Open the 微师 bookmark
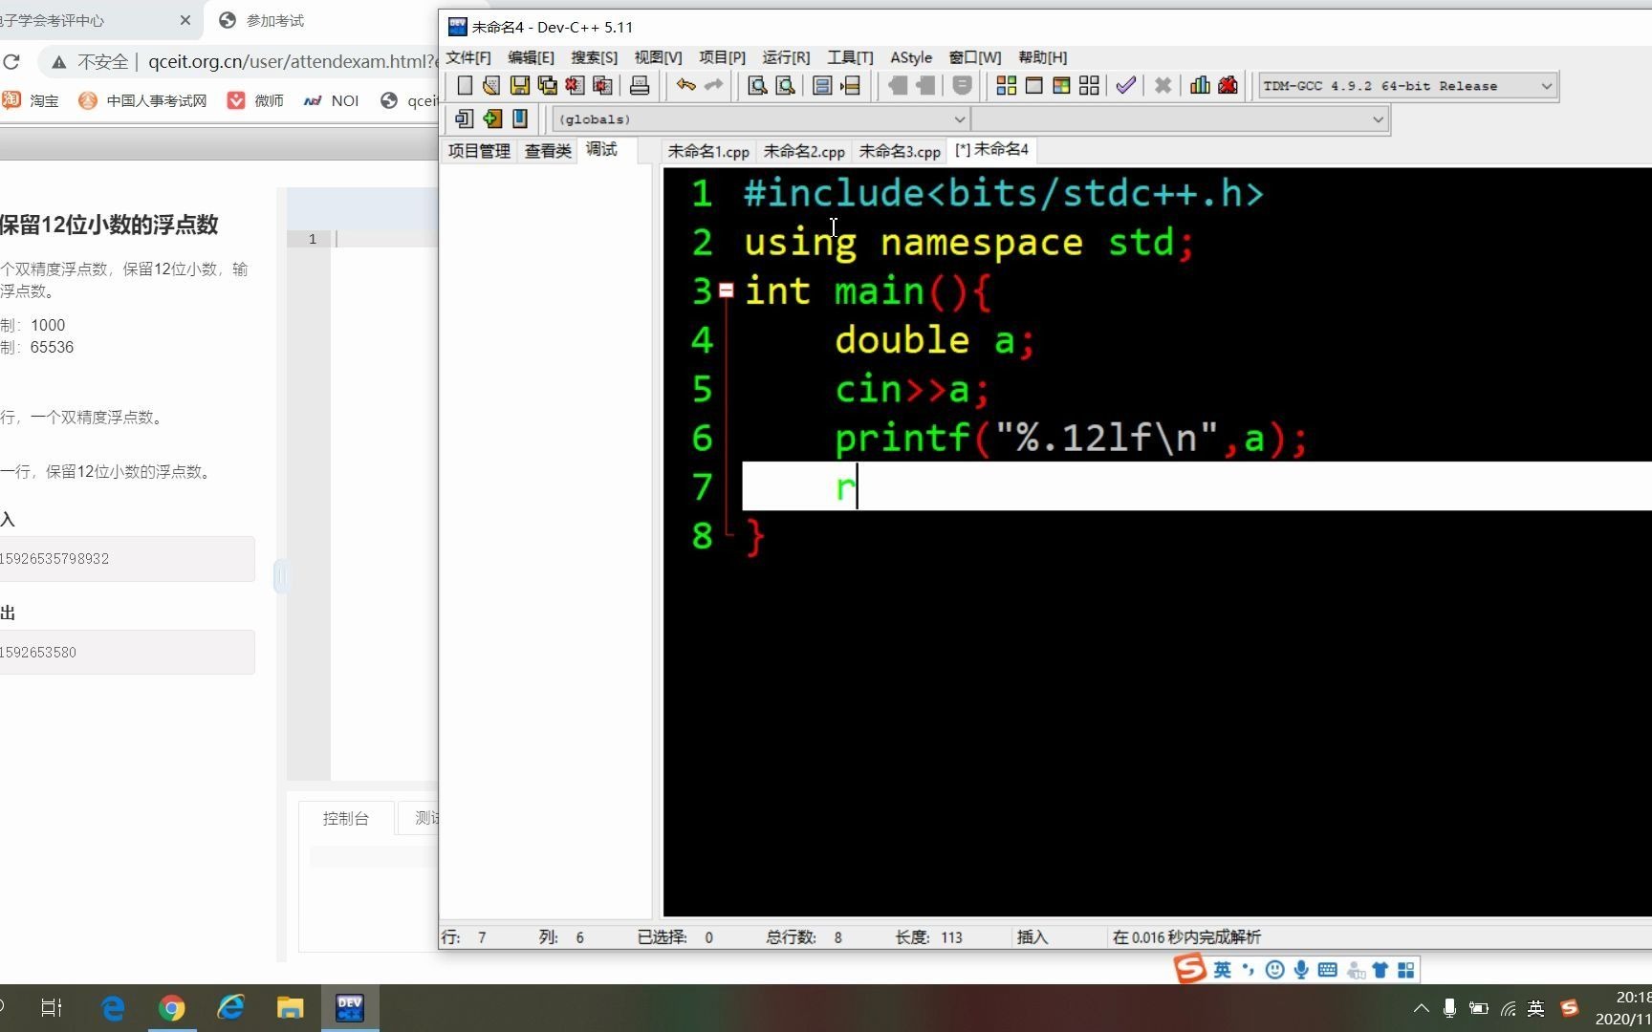 255,100
